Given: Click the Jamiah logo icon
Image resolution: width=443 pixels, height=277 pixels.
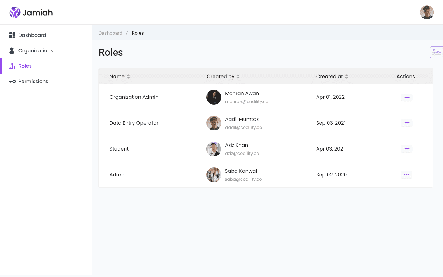Looking at the screenshot, I should (x=15, y=12).
